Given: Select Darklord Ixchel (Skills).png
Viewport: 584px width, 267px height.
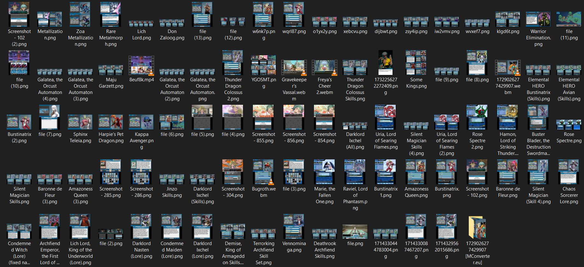Looking at the screenshot, I should pos(202,179).
